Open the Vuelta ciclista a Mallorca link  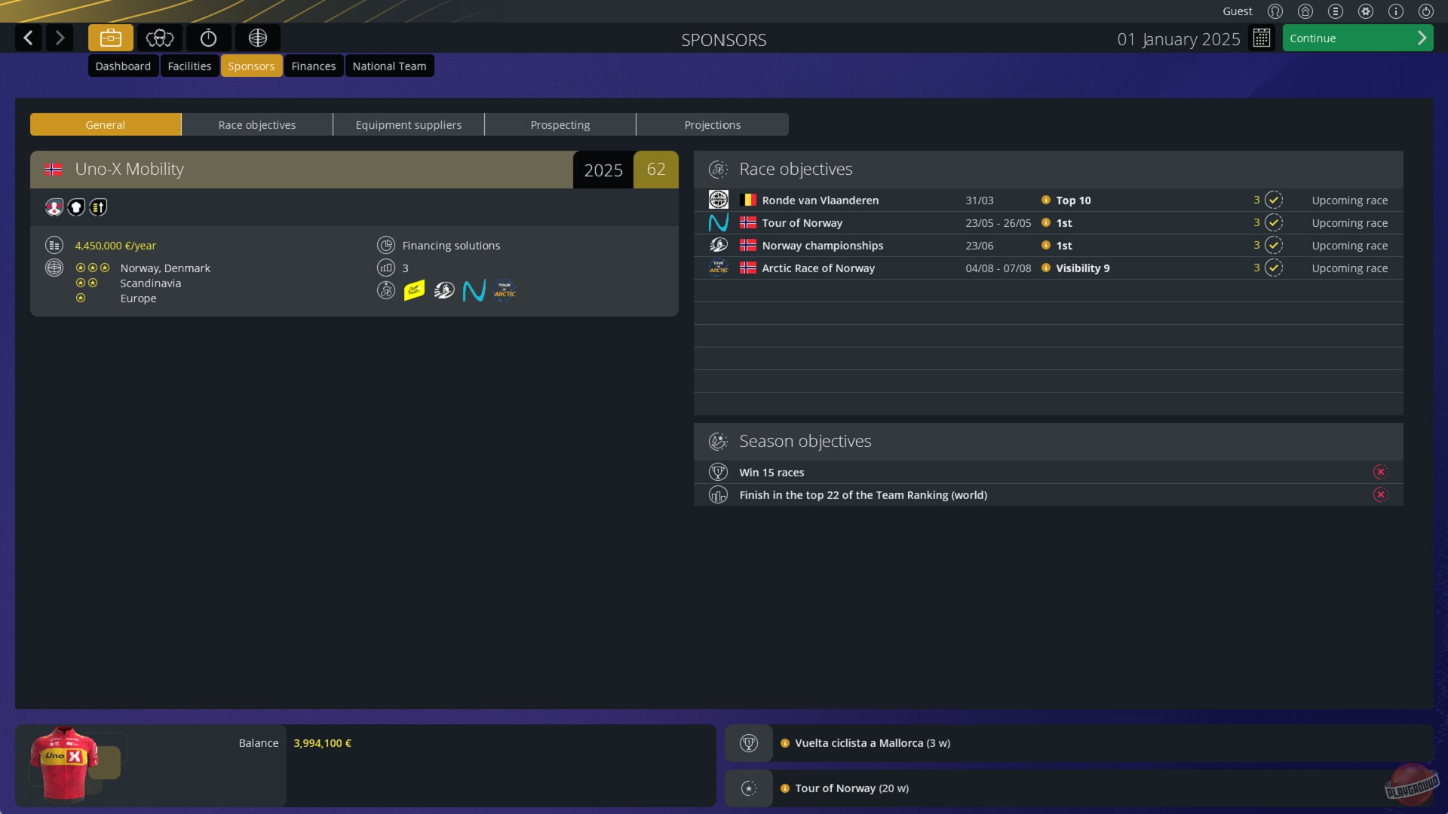[873, 743]
